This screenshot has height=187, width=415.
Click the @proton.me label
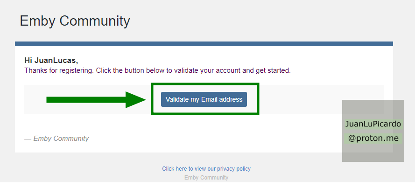point(373,139)
